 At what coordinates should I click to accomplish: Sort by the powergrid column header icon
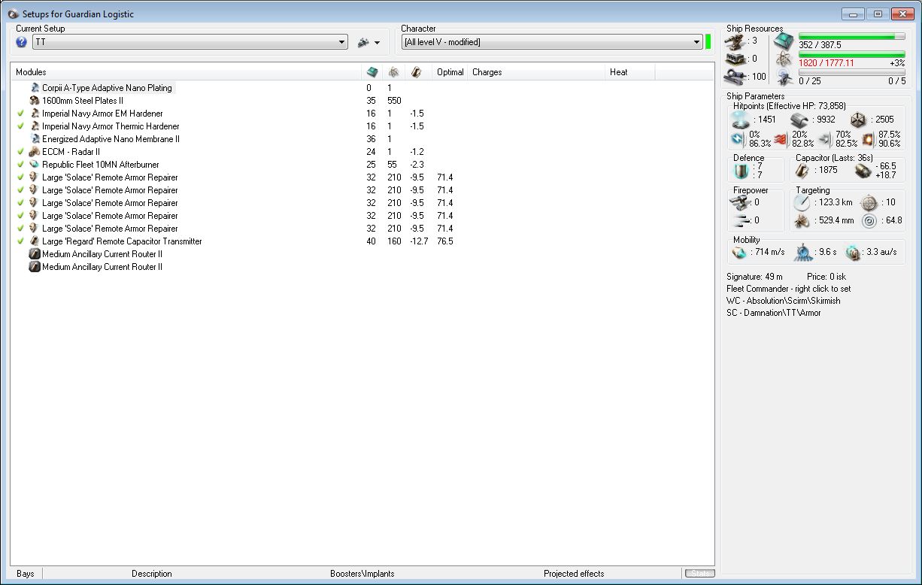coord(393,72)
